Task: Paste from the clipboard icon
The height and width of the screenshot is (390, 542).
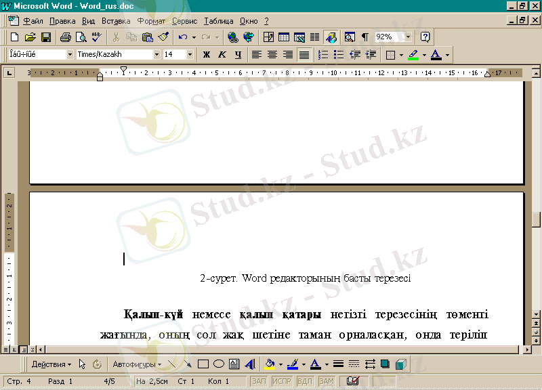Action: (148, 37)
